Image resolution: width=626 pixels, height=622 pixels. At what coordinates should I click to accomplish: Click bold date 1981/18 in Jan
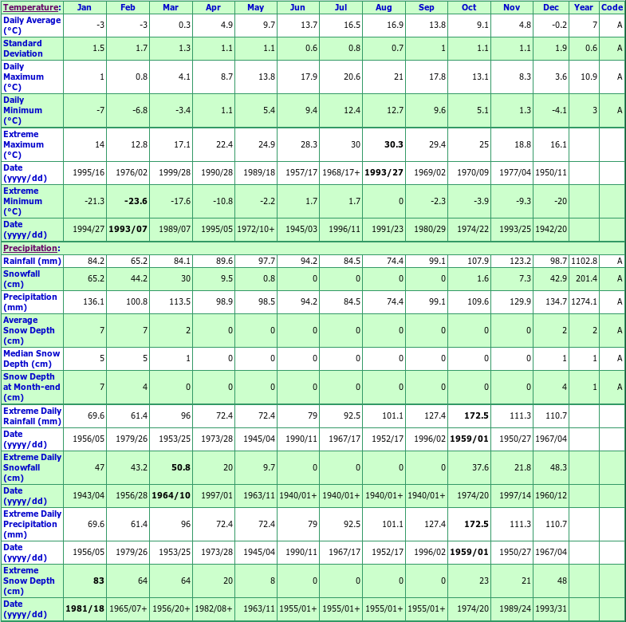tap(85, 608)
